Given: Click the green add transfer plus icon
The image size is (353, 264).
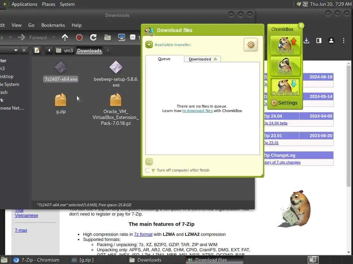Looking at the screenshot, I should click(x=149, y=44).
